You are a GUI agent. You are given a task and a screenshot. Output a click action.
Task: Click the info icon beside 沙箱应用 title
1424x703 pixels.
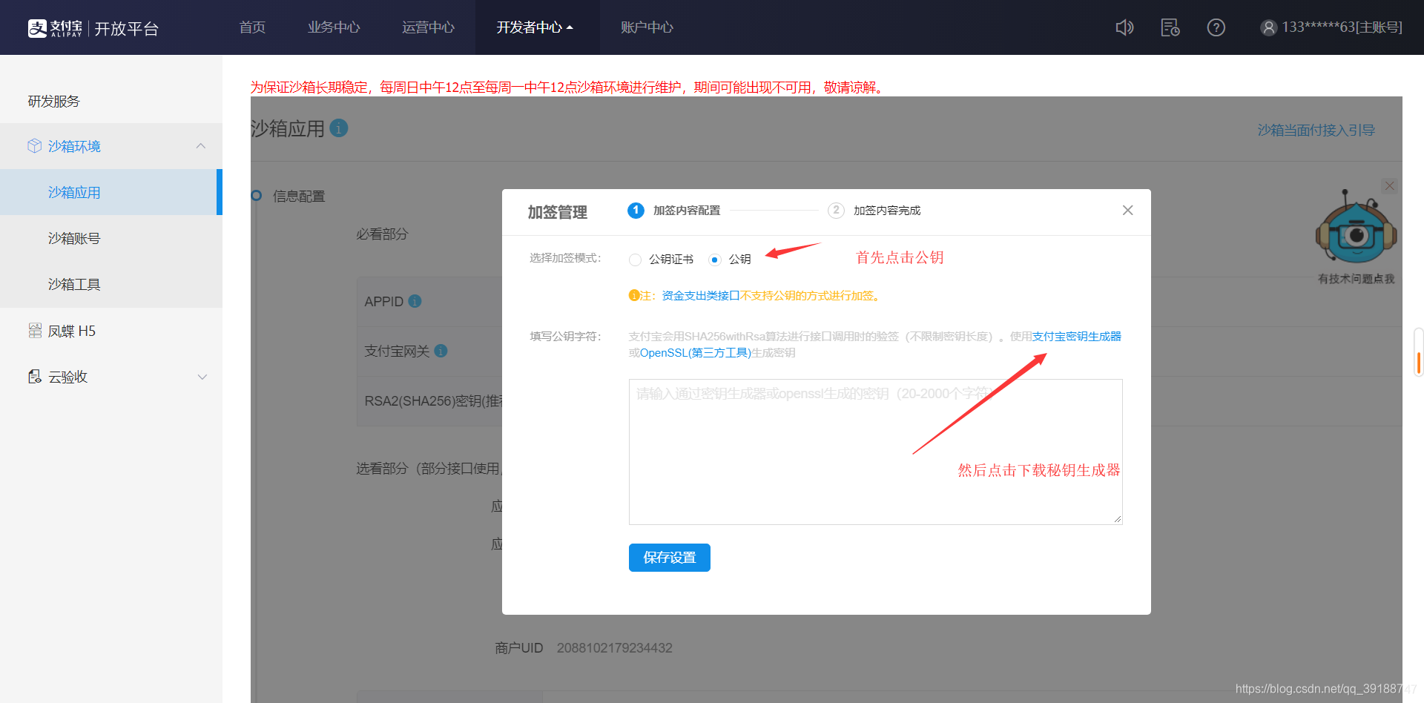point(339,128)
